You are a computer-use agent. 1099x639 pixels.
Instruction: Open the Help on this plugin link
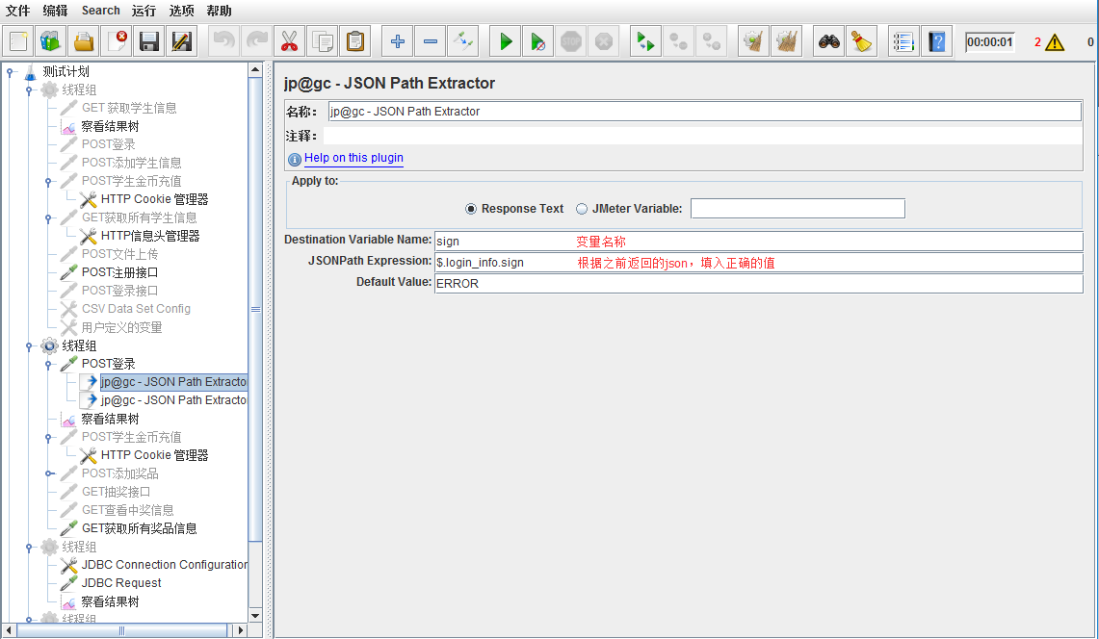click(353, 158)
